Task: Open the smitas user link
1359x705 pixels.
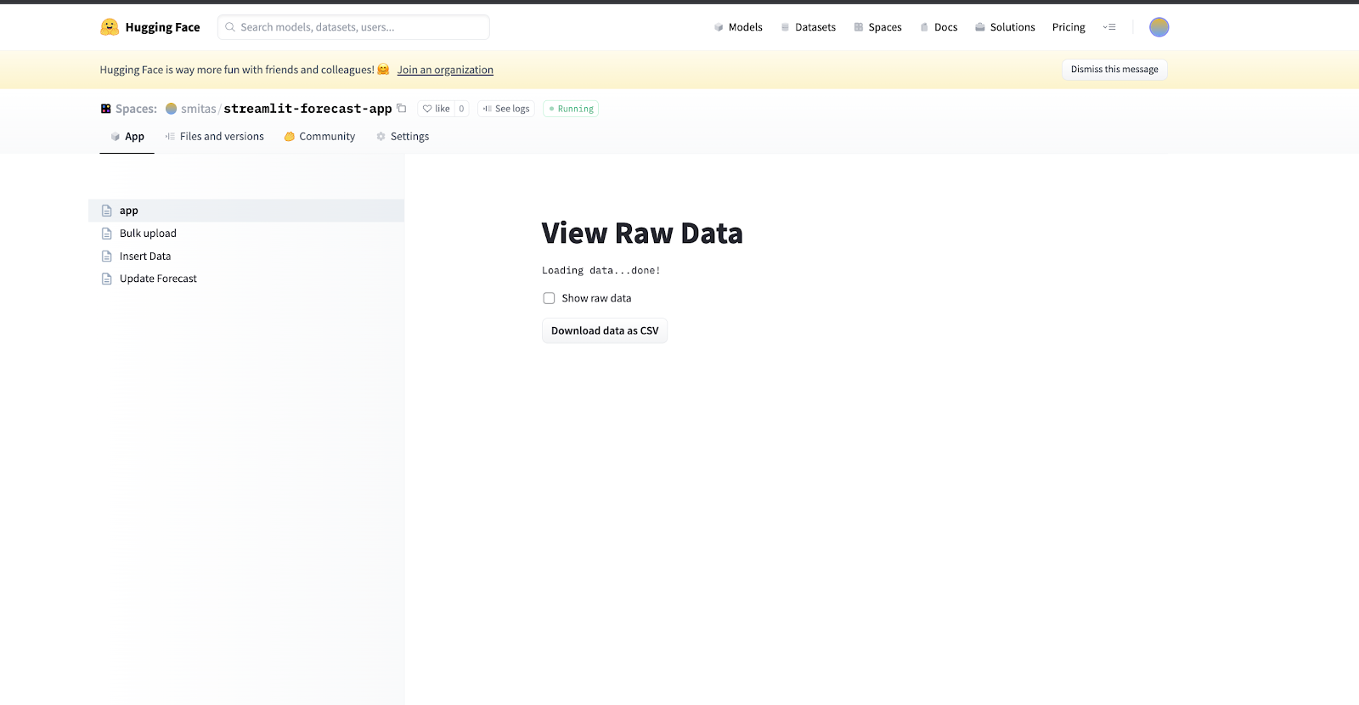Action: [x=199, y=109]
